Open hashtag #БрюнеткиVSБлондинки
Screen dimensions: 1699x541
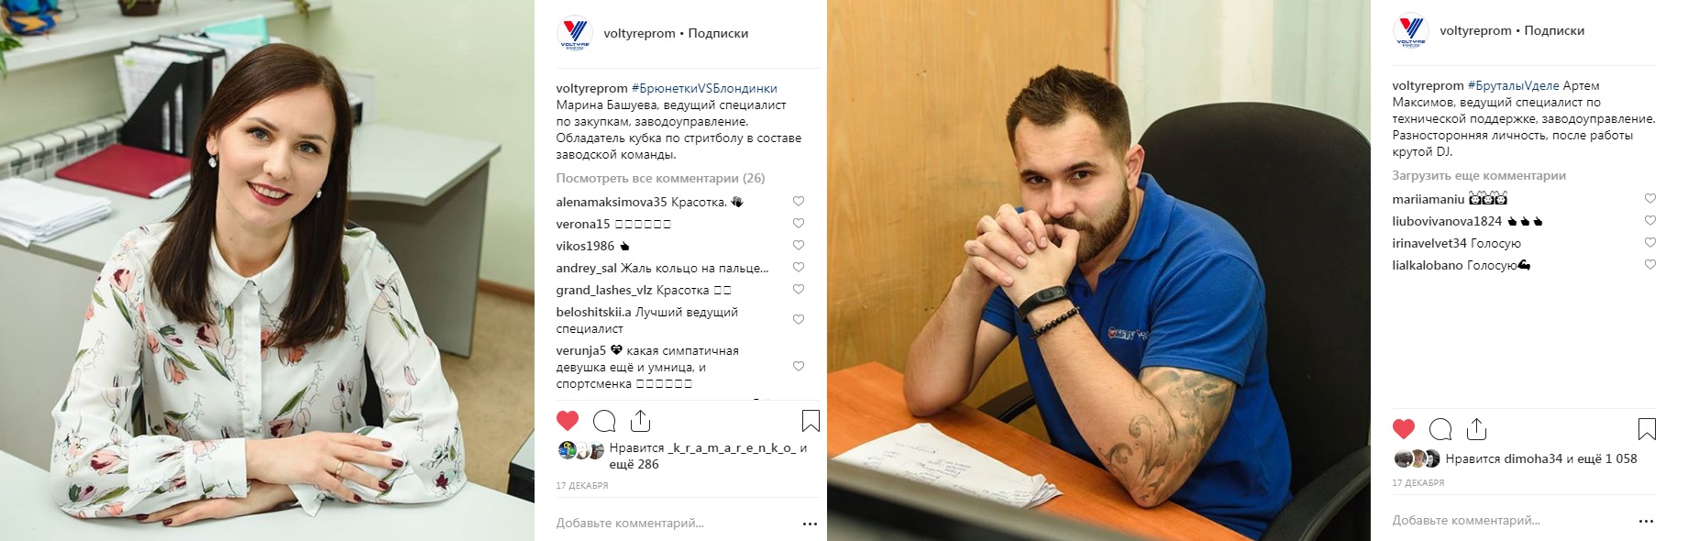(x=704, y=89)
